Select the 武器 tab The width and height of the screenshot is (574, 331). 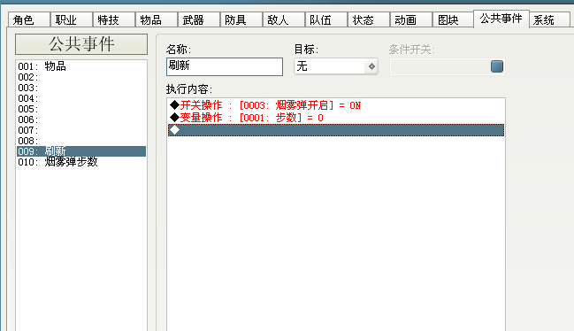(199, 19)
